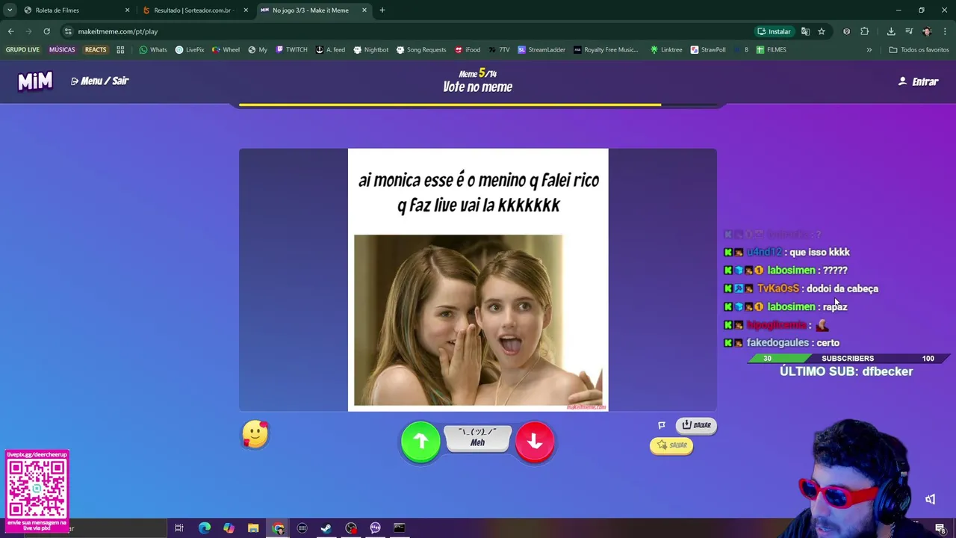Open the Todos os favoritos folder
This screenshot has height=538, width=956.
tap(919, 50)
